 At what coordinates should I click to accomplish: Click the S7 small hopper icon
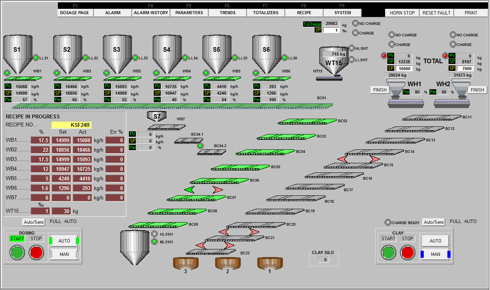click(157, 116)
